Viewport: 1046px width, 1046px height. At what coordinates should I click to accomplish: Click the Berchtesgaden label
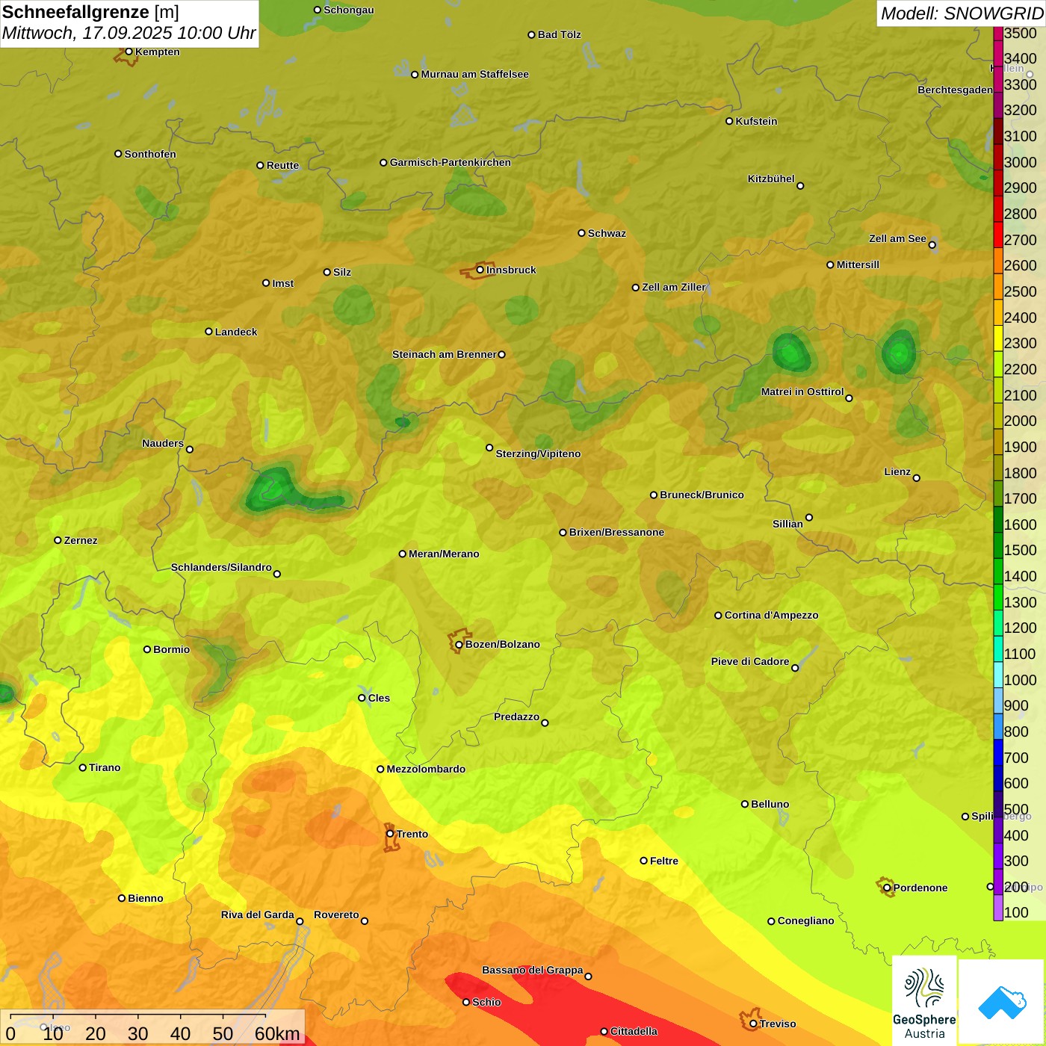click(x=955, y=90)
